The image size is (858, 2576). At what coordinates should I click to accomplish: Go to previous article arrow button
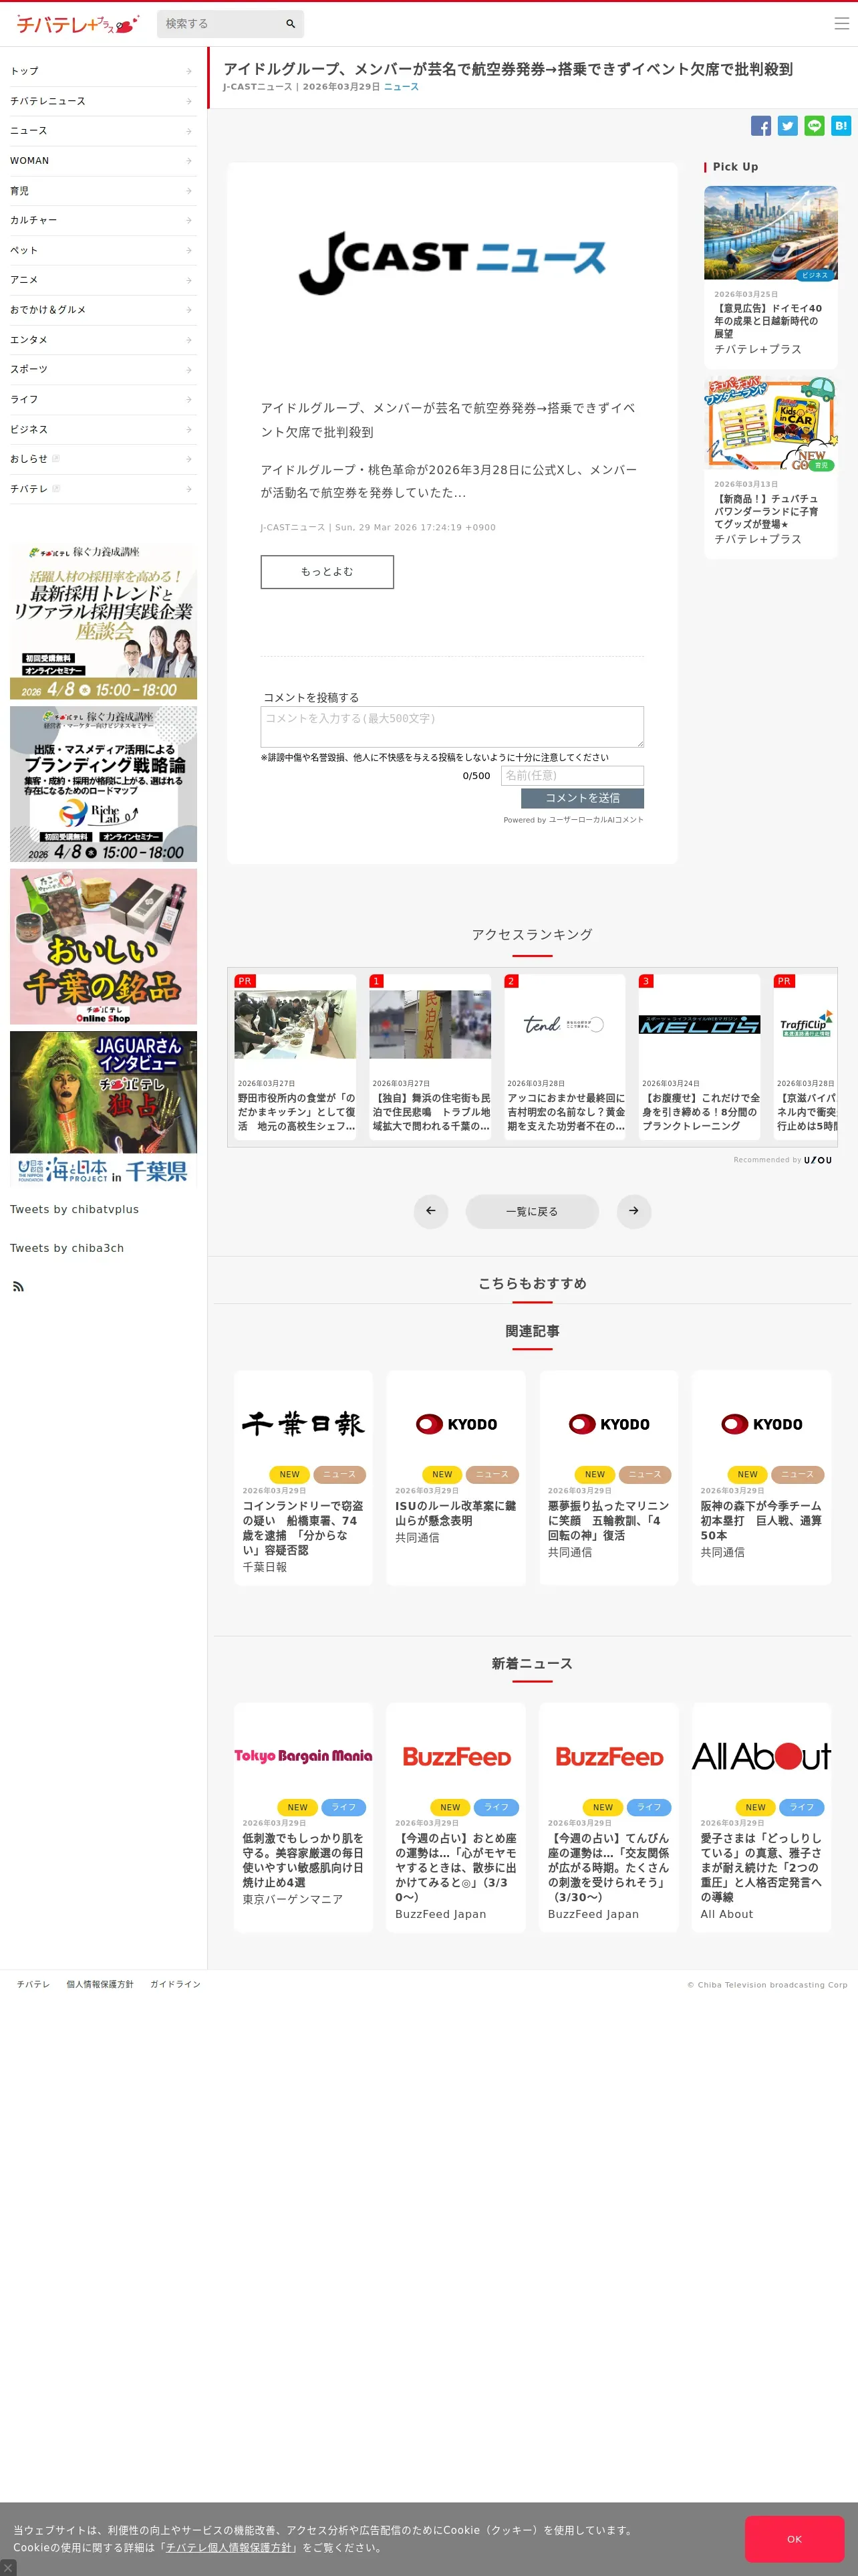pyautogui.click(x=430, y=1211)
